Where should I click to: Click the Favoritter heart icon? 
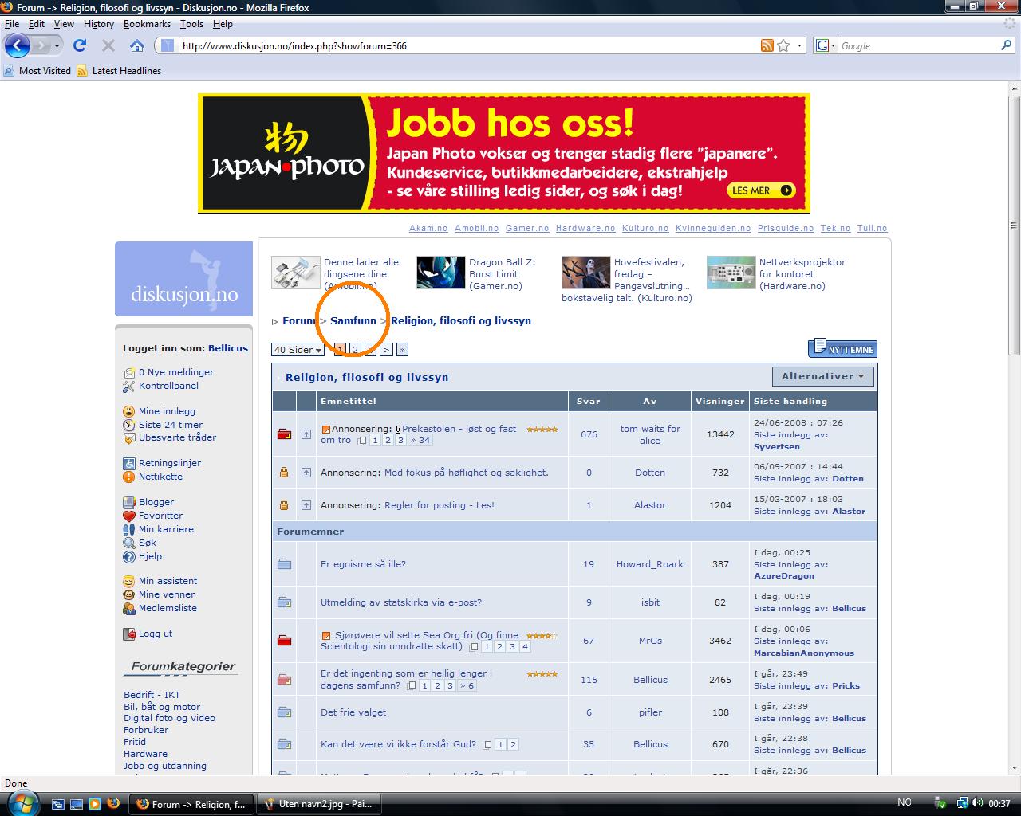click(129, 516)
